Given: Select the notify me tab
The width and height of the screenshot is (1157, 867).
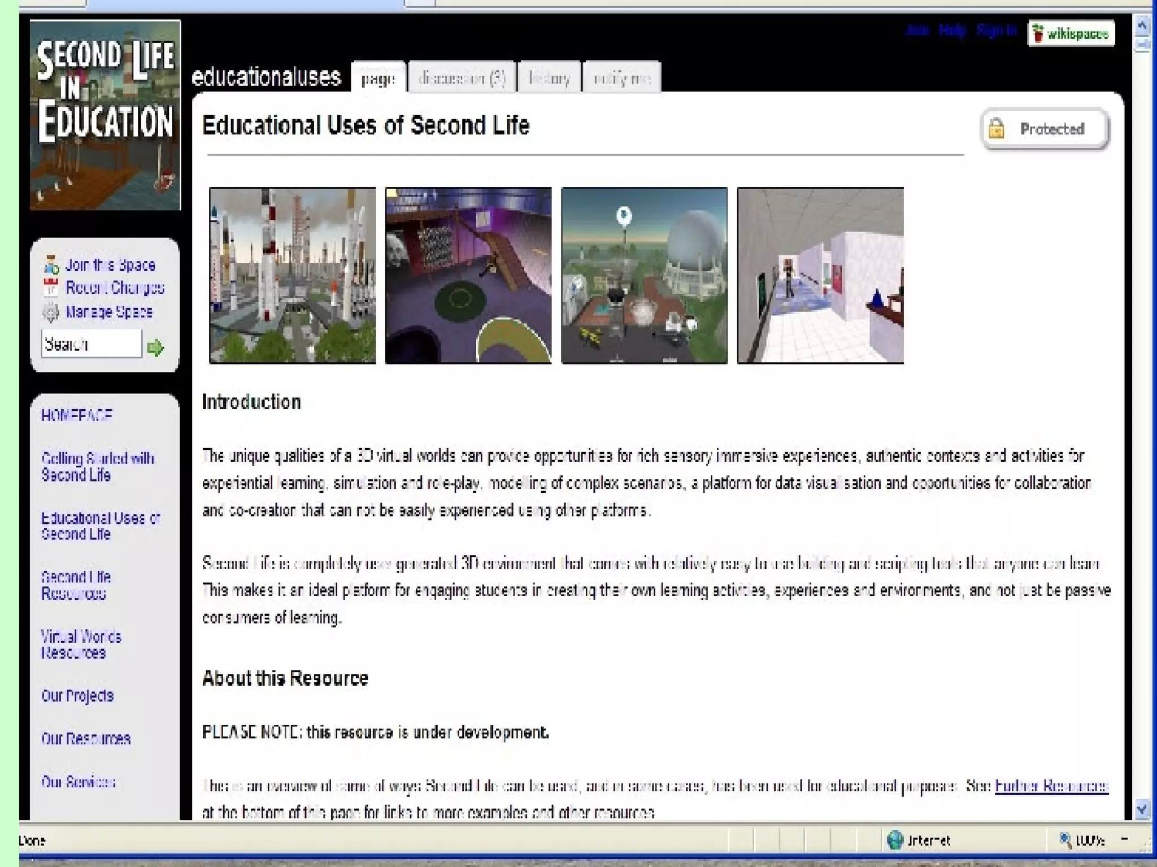Looking at the screenshot, I should (x=621, y=77).
